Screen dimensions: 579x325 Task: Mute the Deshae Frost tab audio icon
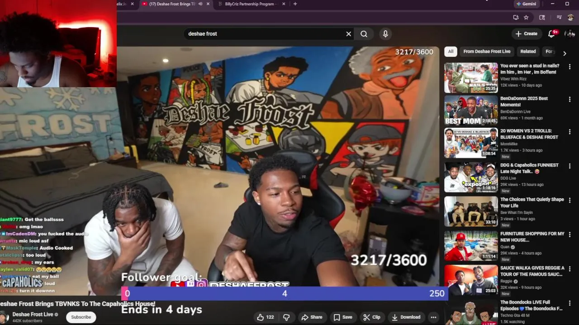click(x=200, y=4)
